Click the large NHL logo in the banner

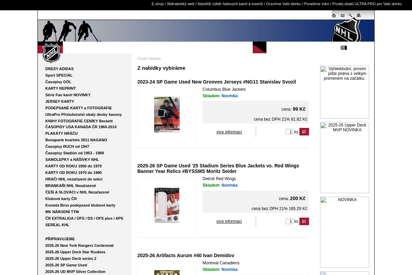(x=346, y=30)
